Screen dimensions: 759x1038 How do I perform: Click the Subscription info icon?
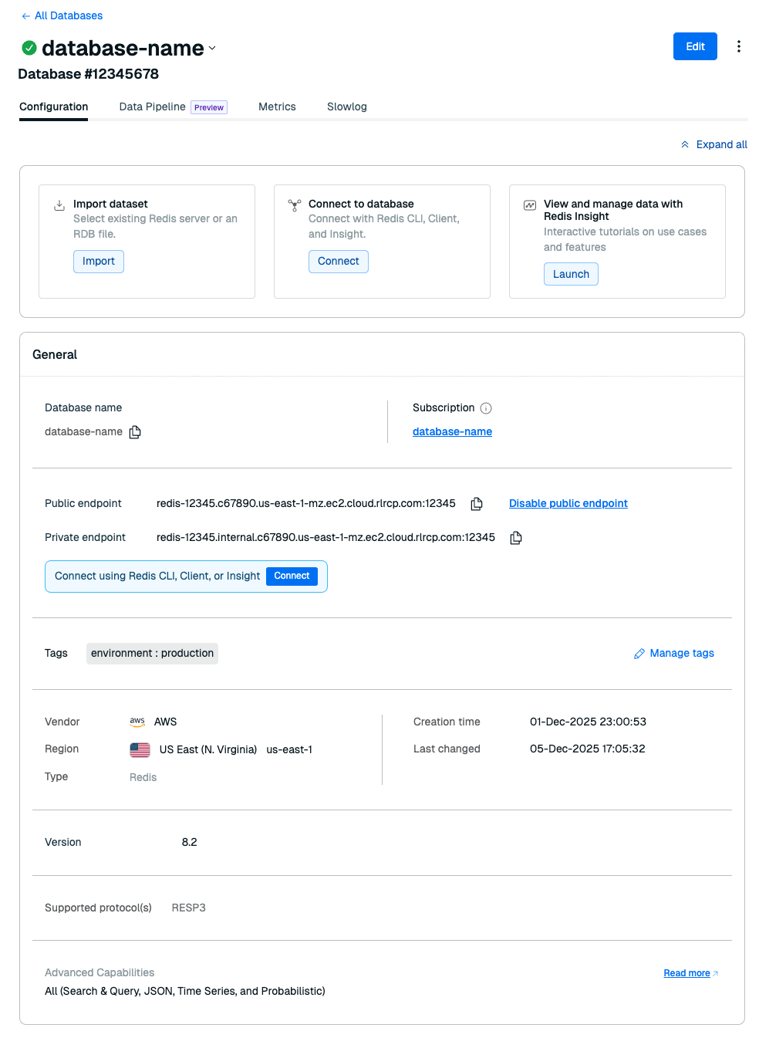tap(486, 408)
